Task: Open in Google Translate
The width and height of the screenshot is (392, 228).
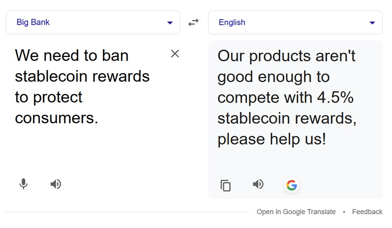Action: pyautogui.click(x=296, y=212)
